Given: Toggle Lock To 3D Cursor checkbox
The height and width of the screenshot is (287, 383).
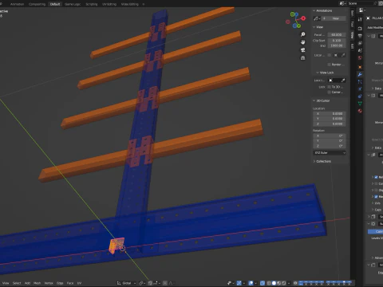Looking at the screenshot, I should tap(330, 87).
